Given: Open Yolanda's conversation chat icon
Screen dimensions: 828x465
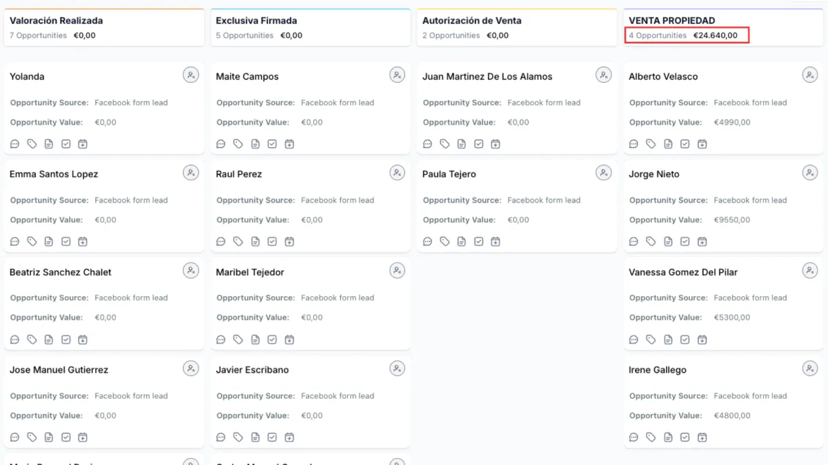Looking at the screenshot, I should [14, 144].
